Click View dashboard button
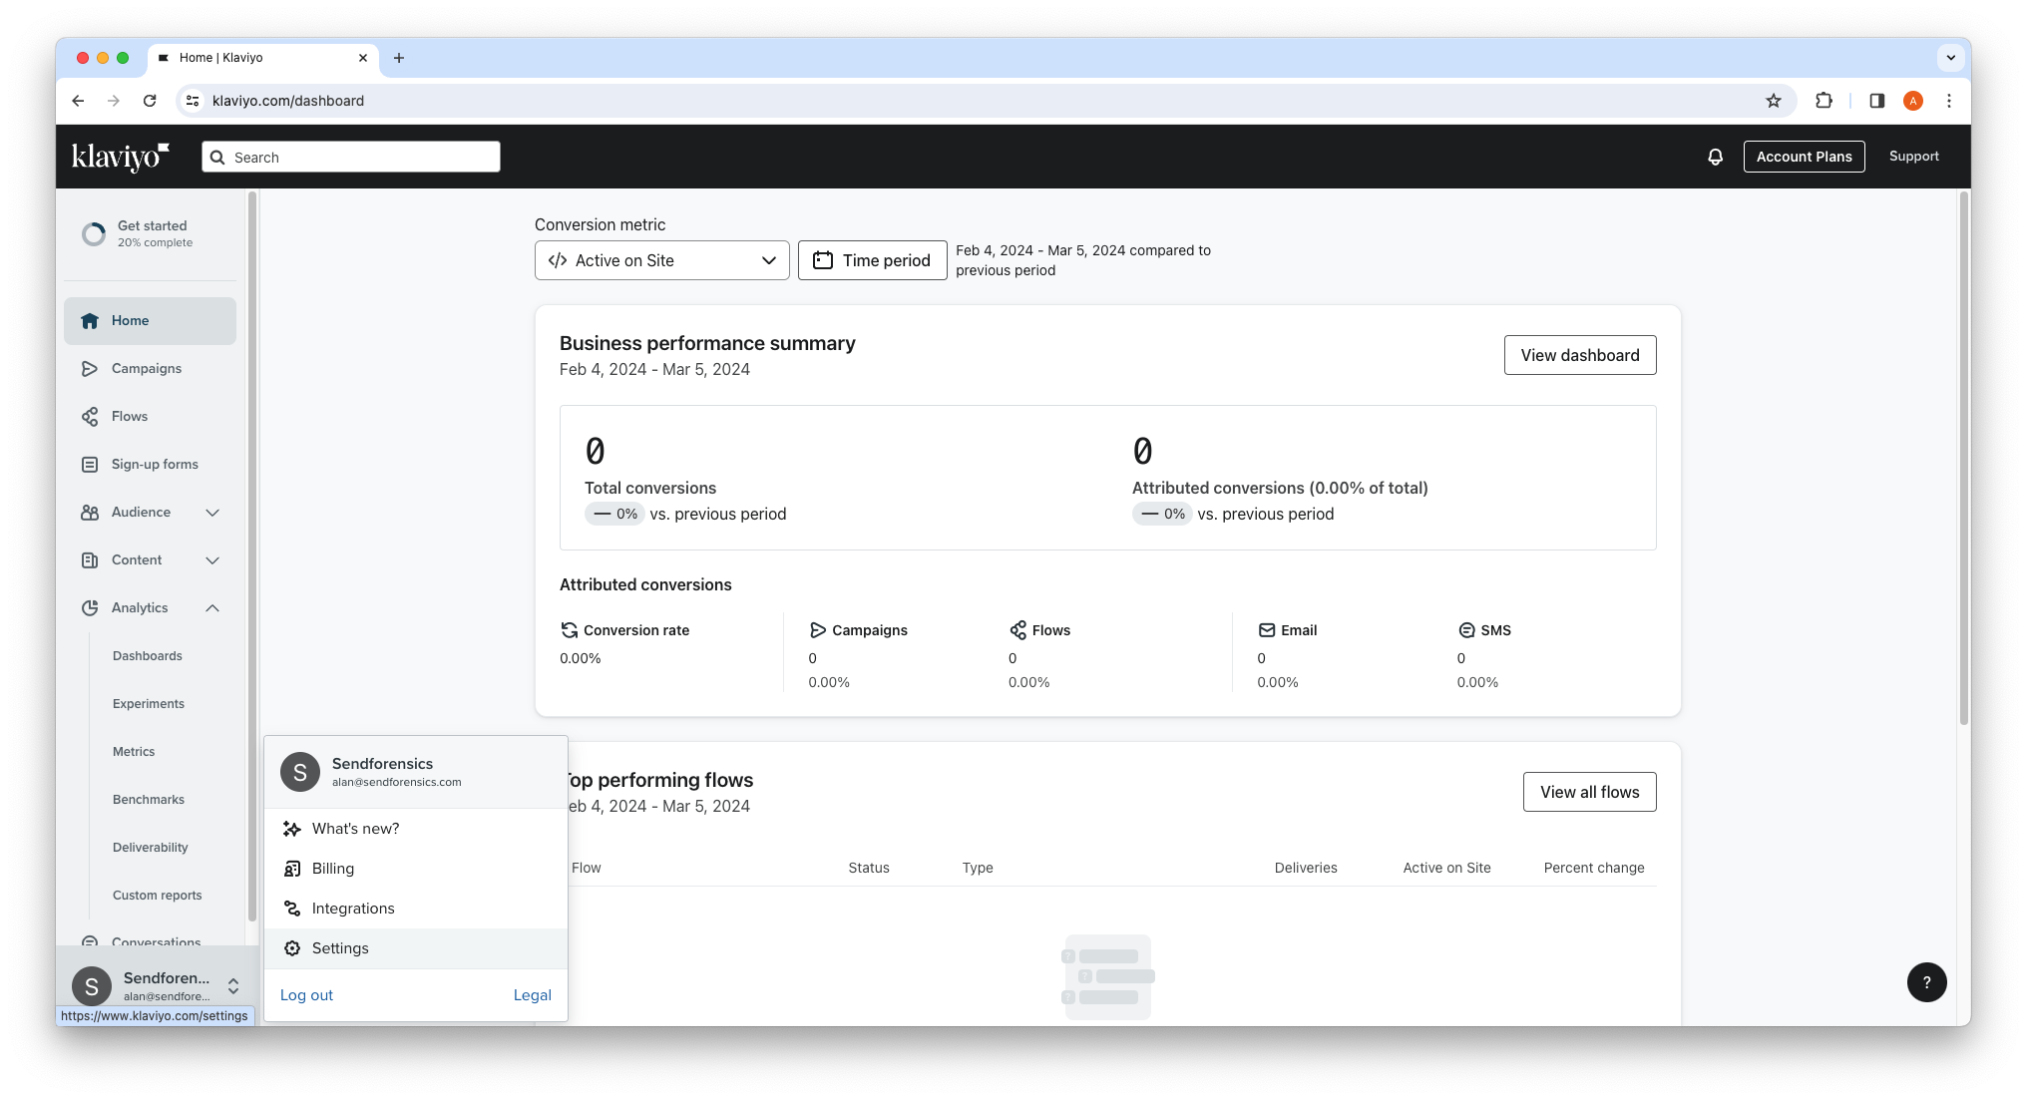This screenshot has width=2027, height=1100. 1580,355
